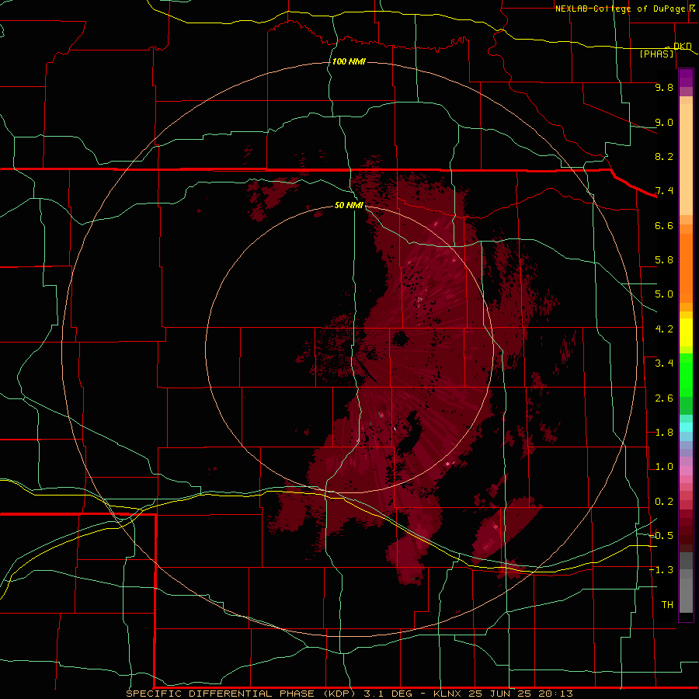Click the bright green segment of the color bar

(x=686, y=374)
